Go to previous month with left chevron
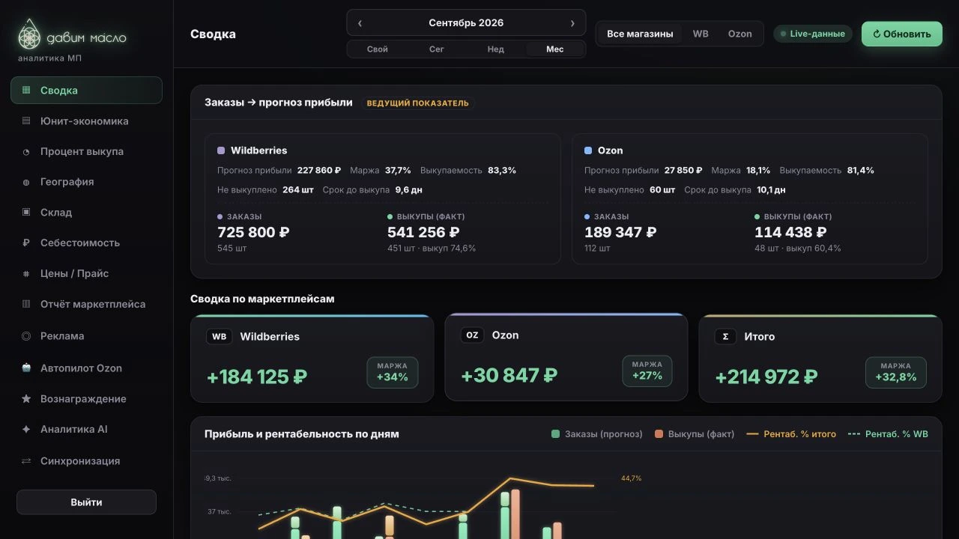 pos(360,23)
